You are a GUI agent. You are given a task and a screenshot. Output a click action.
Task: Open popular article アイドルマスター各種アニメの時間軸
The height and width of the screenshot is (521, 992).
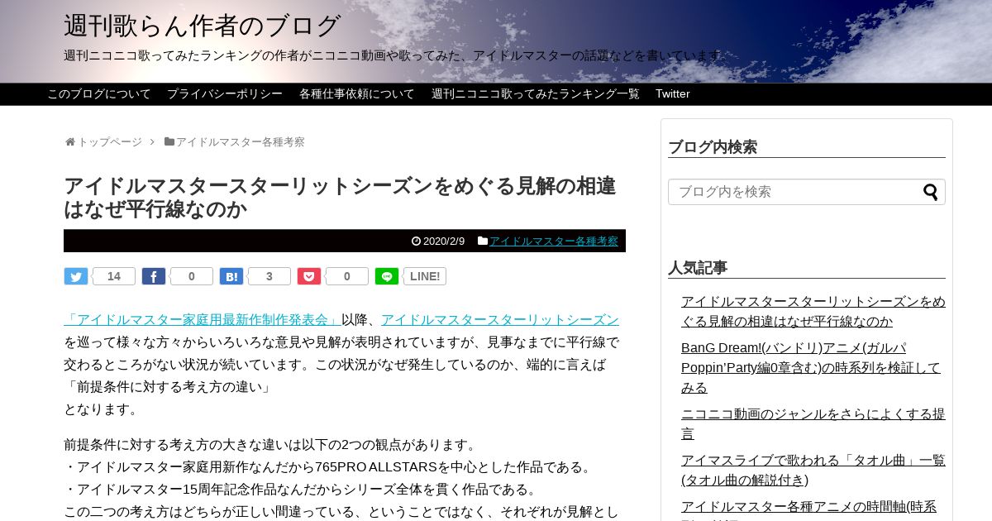click(809, 509)
